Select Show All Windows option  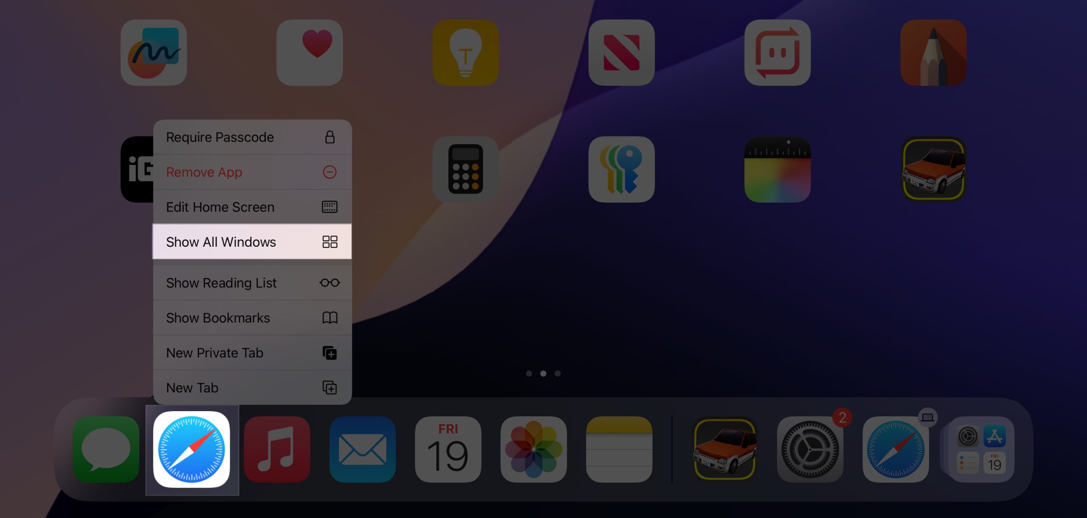point(252,242)
